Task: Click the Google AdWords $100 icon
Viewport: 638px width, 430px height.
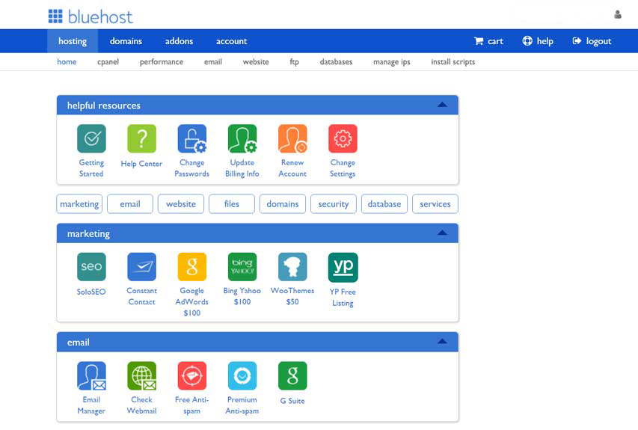Action: 191,267
